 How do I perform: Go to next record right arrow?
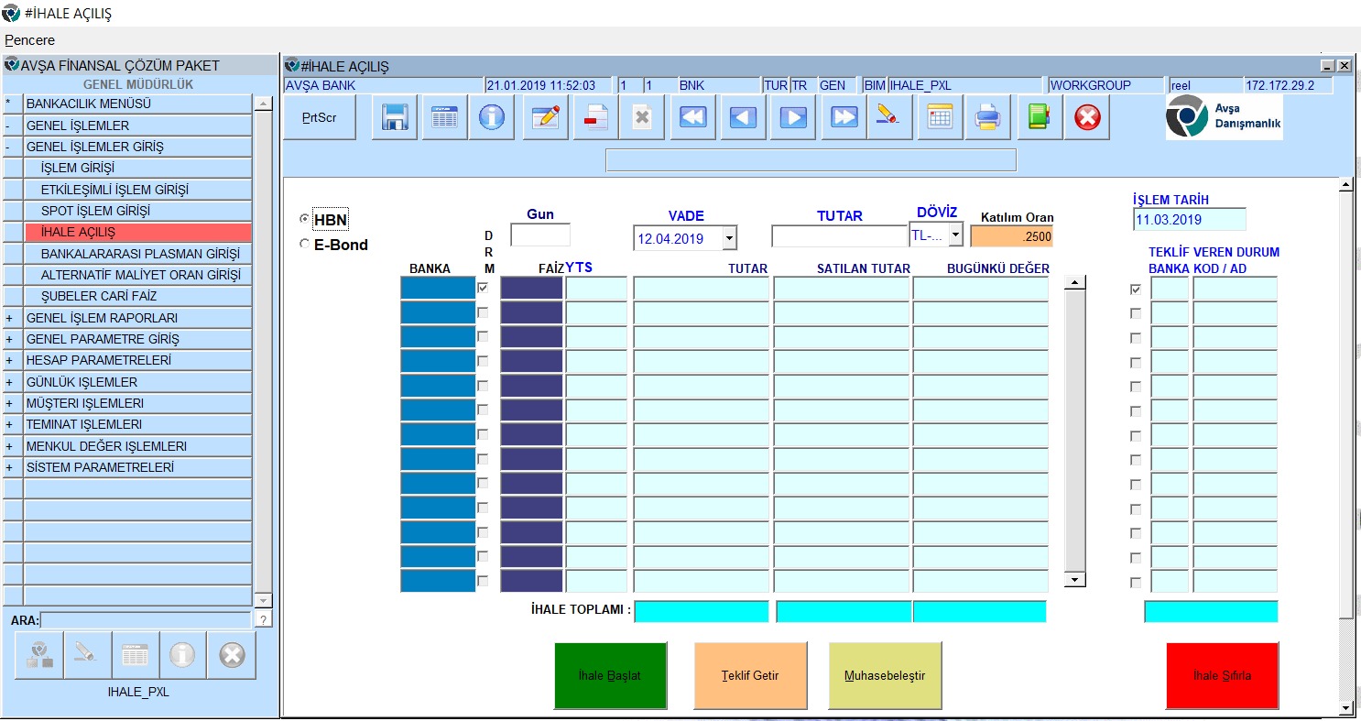coord(793,117)
